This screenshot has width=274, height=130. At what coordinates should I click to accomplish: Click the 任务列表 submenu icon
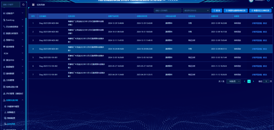coord(5,124)
